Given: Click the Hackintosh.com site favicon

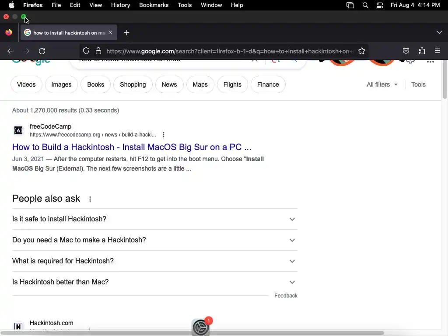Looking at the screenshot, I should [18, 326].
